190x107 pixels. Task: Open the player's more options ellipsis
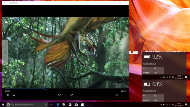point(123,95)
